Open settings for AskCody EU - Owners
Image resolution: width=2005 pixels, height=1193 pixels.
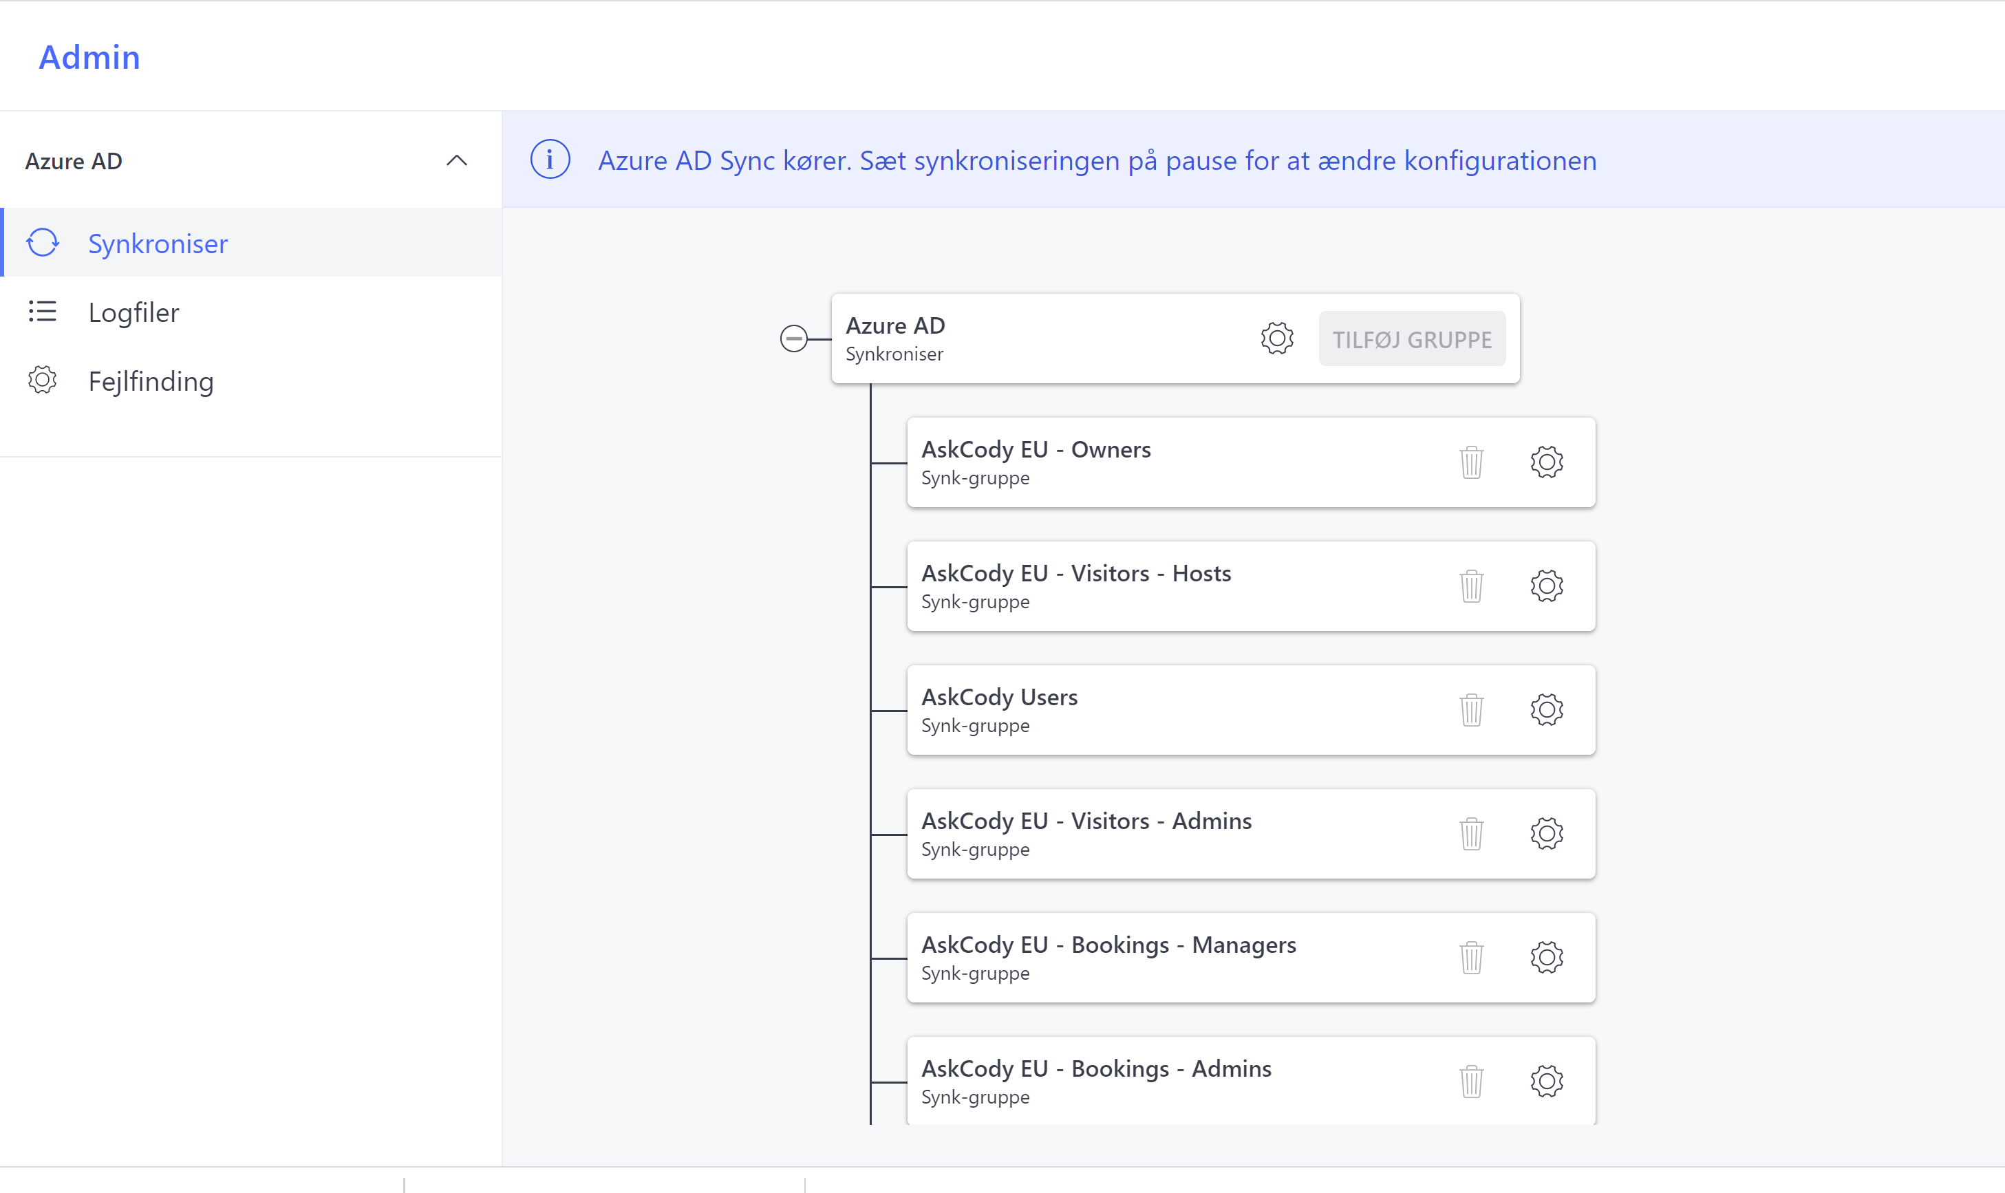point(1546,462)
